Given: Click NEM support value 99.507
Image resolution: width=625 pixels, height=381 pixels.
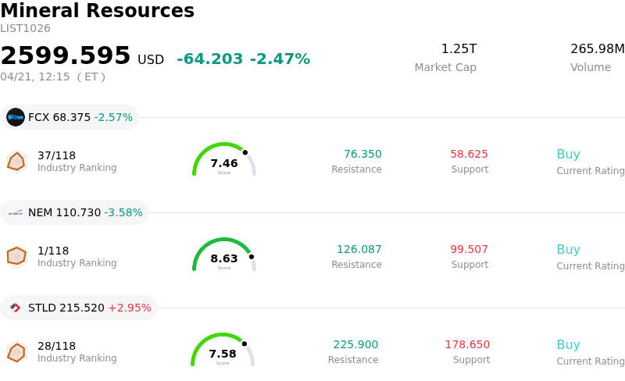Looking at the screenshot, I should [x=469, y=250].
